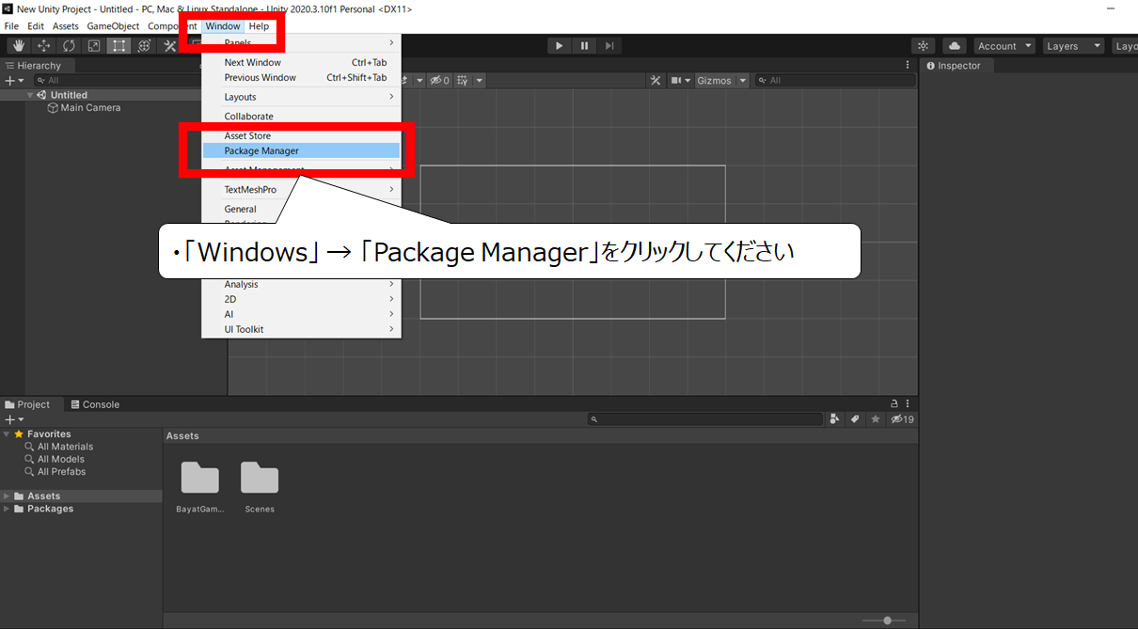1138x629 pixels.
Task: Open the Gizmos dropdown arrow
Action: [x=743, y=81]
